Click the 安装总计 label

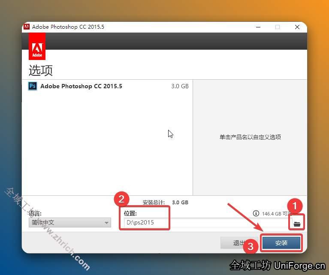coord(154,203)
